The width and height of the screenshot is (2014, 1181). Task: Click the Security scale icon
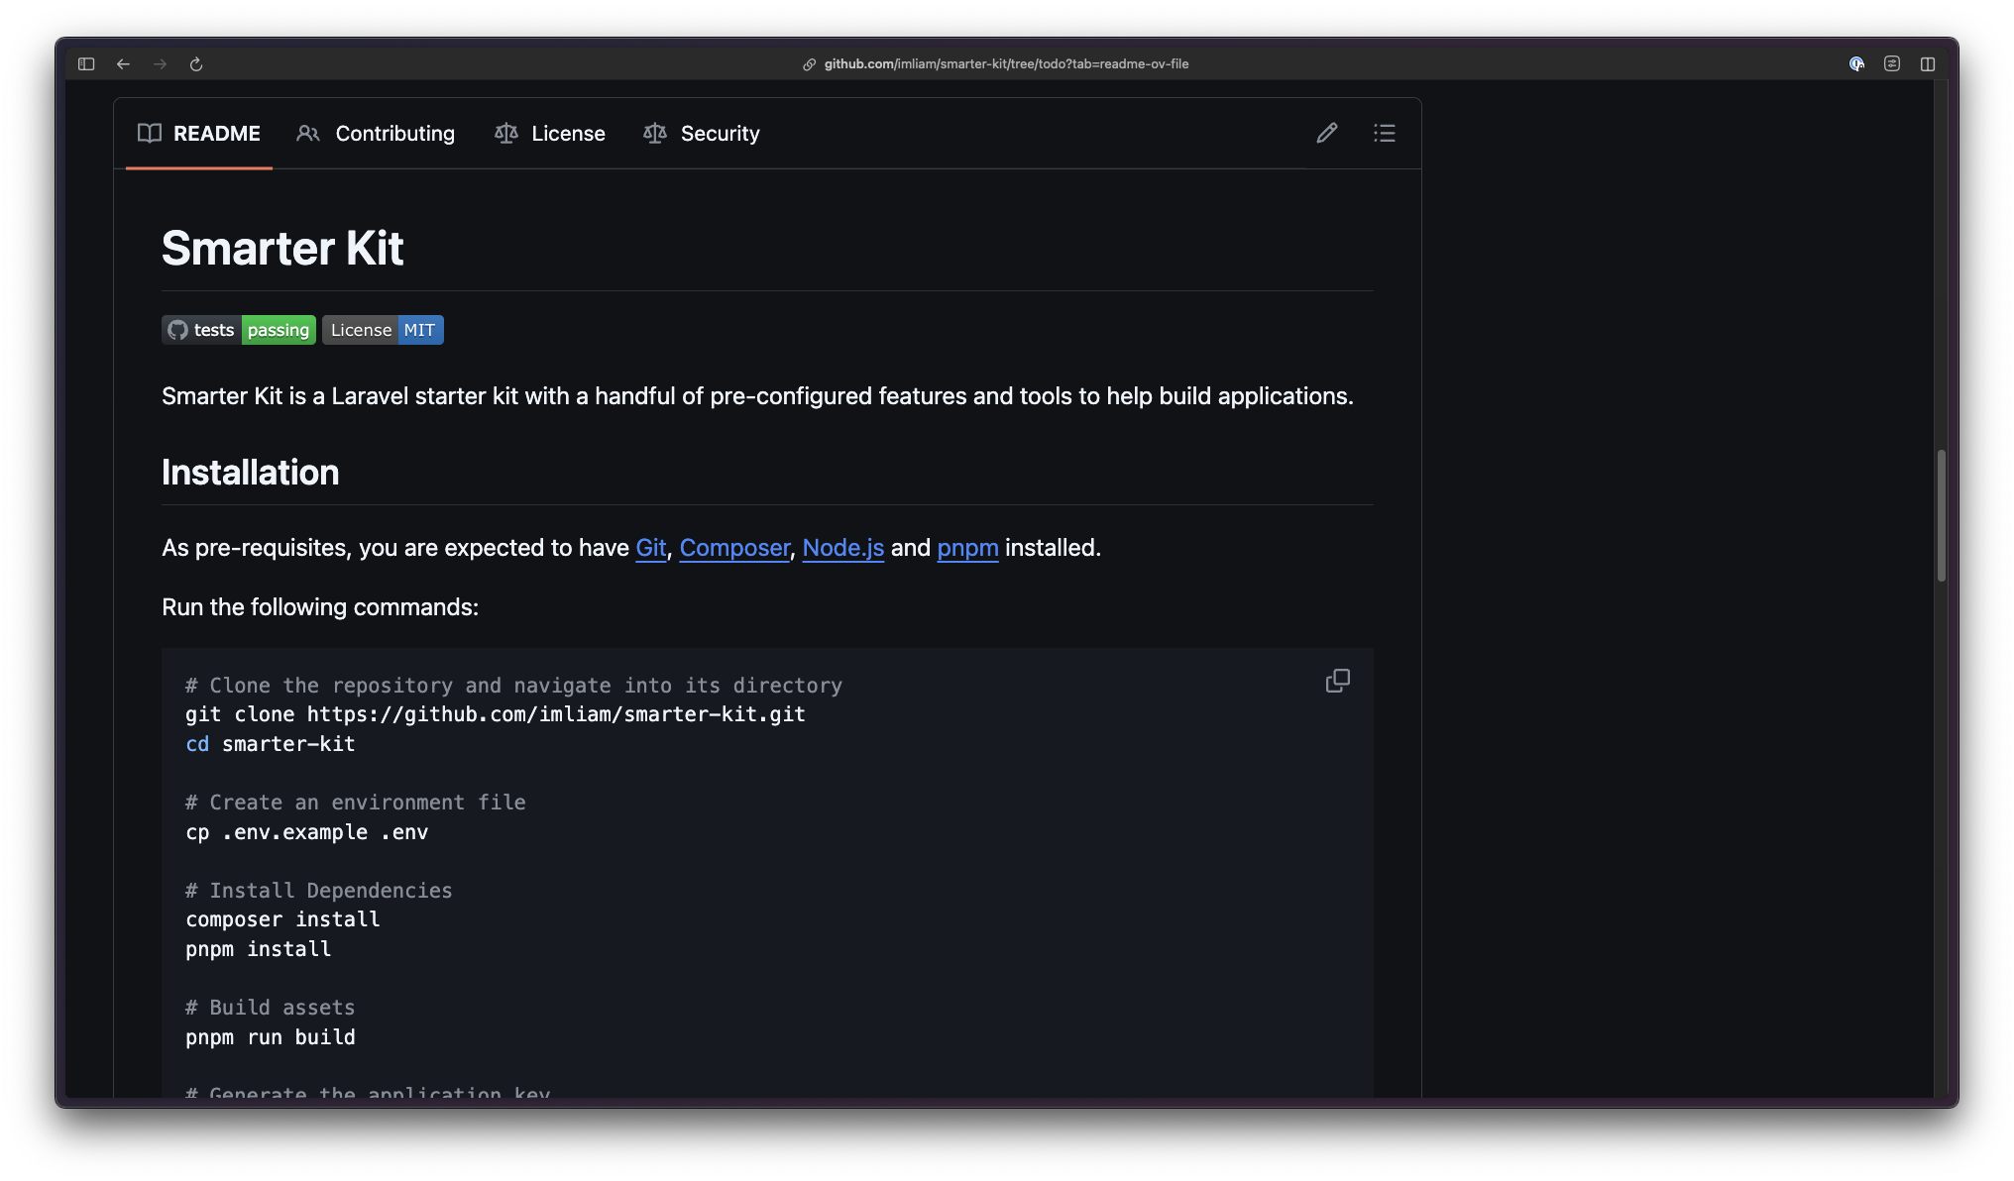[655, 133]
